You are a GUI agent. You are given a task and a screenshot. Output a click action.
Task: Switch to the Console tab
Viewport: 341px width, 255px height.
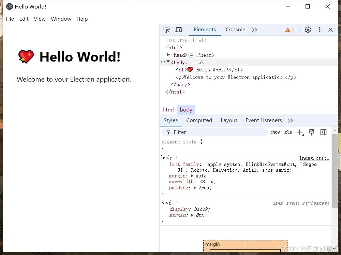click(235, 30)
